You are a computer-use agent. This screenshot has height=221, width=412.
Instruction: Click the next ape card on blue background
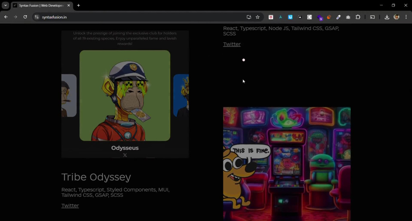pos(181,96)
